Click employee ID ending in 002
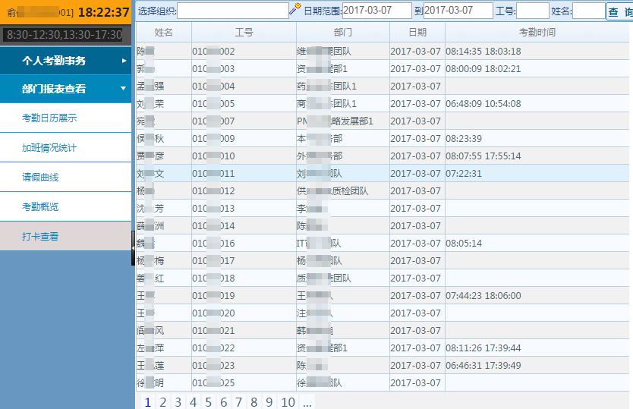The width and height of the screenshot is (633, 409). 213,52
